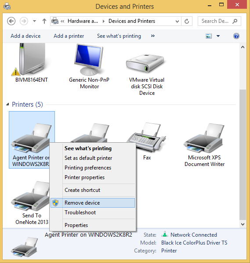Click the scrollbar up arrow

coord(243,47)
